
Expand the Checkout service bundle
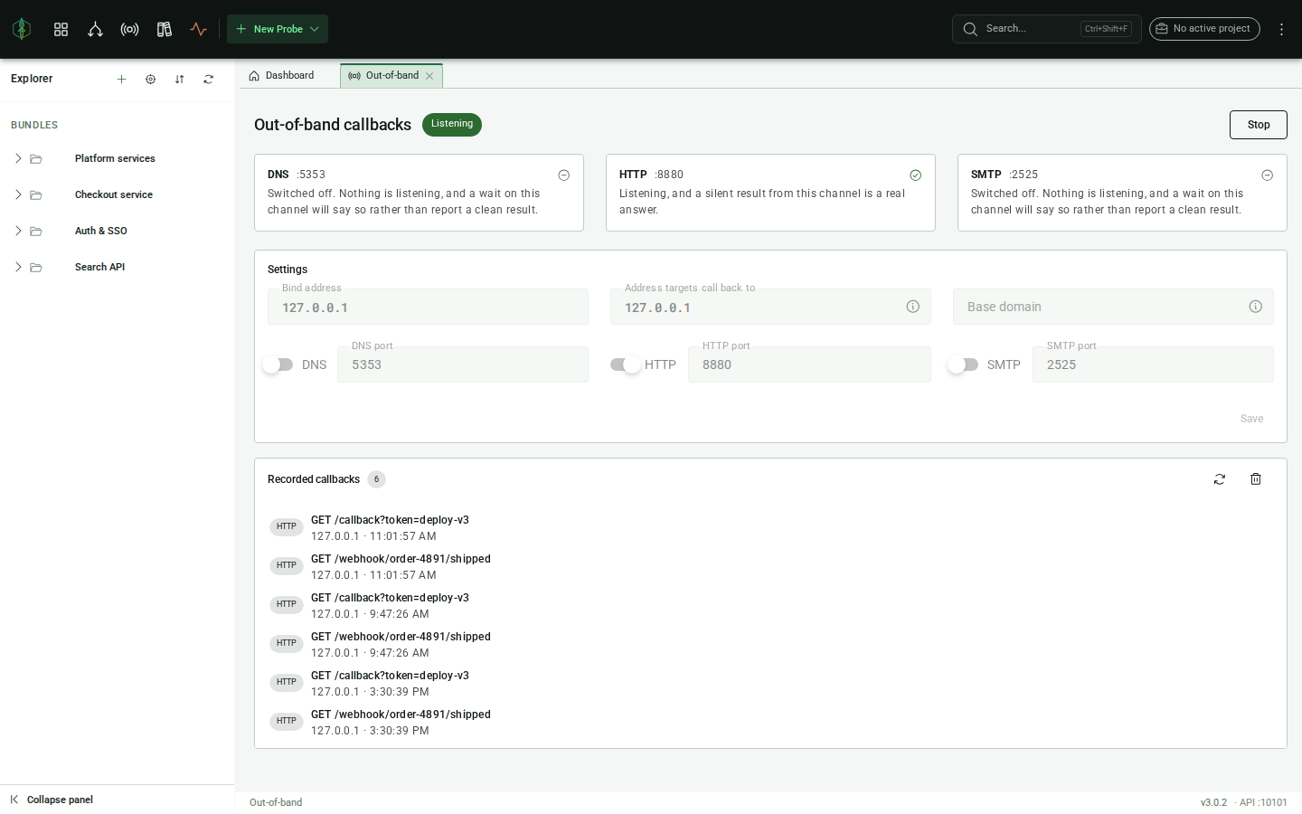coord(18,194)
